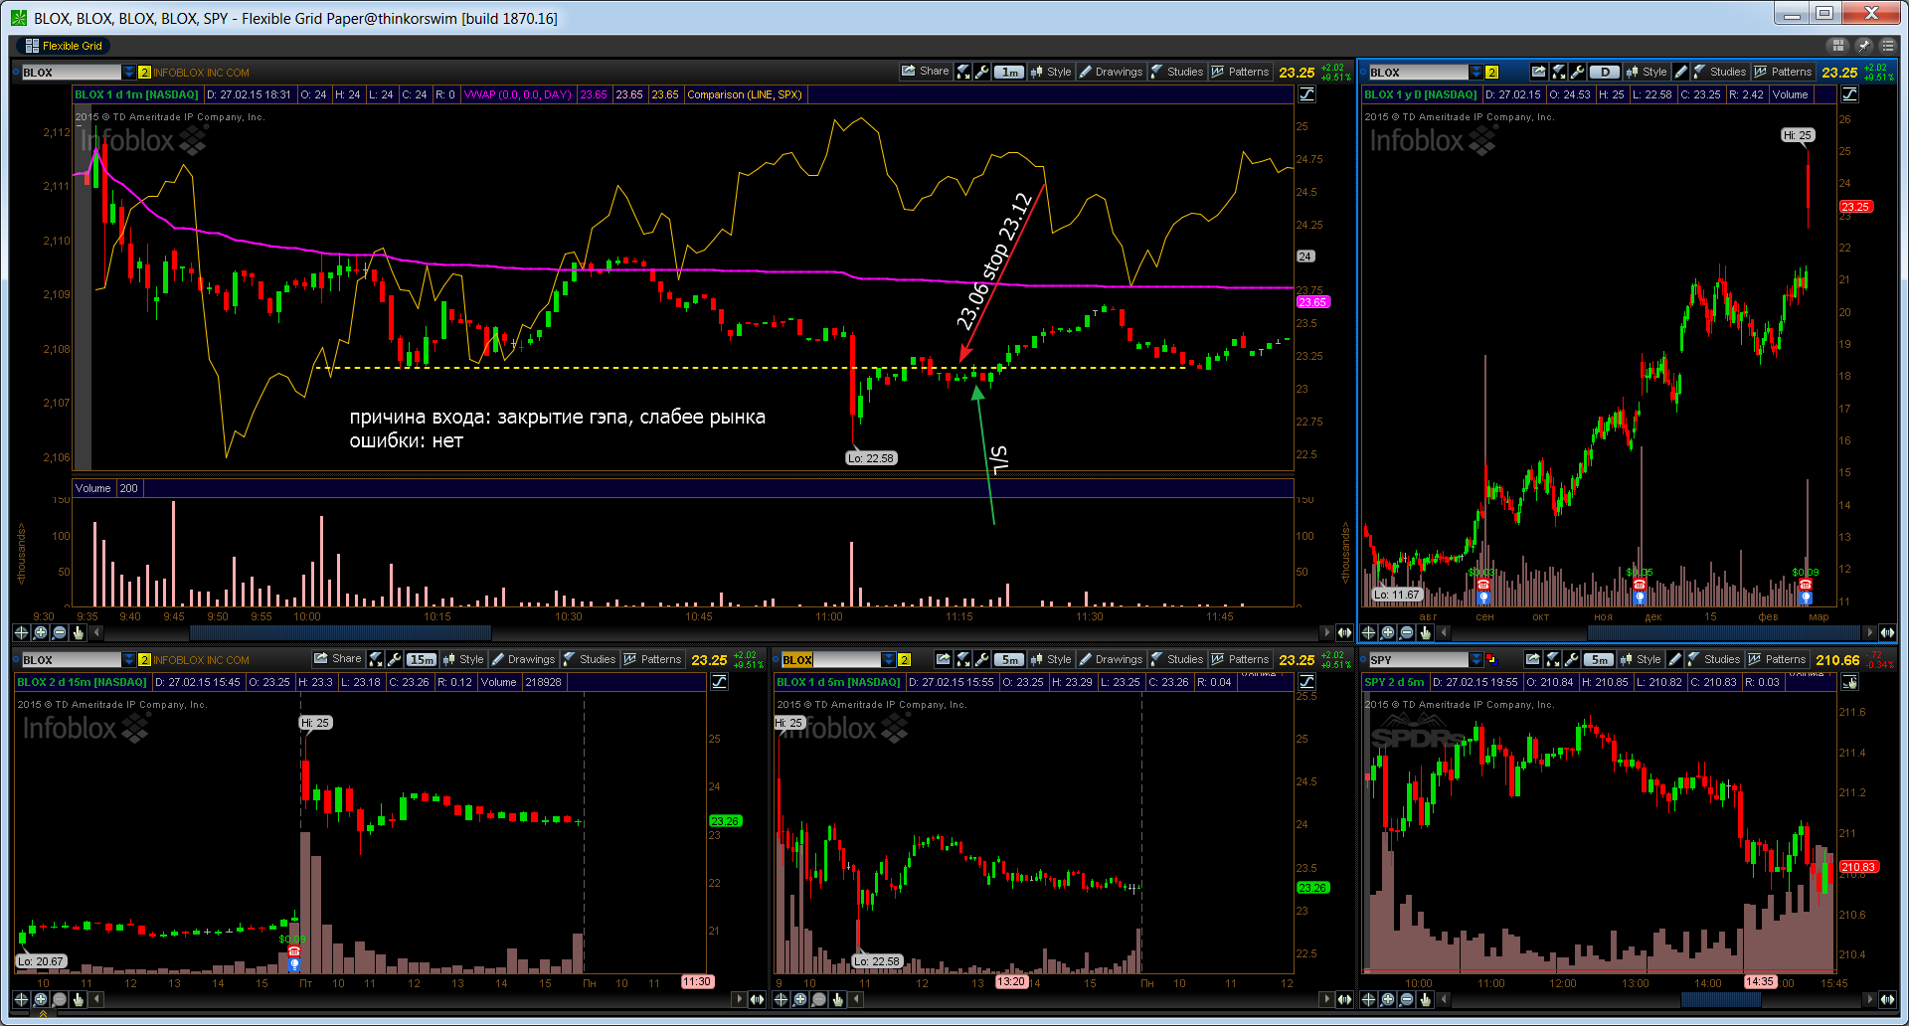Click the Flexible Grid tab
1909x1026 pixels.
(x=64, y=46)
